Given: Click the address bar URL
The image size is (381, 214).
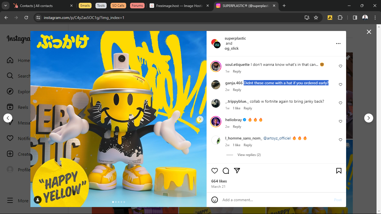Looking at the screenshot, I should 84,18.
